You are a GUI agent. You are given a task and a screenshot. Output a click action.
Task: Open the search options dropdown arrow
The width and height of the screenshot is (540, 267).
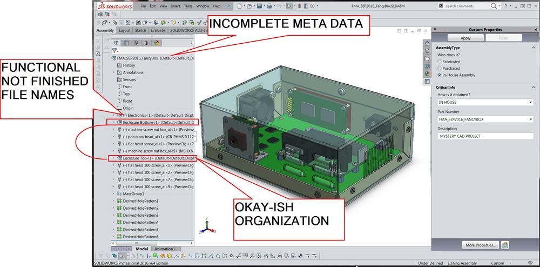coord(500,6)
